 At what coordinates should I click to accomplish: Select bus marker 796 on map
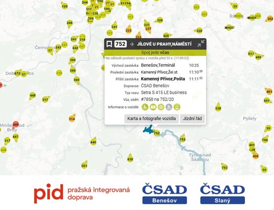point(265,140)
